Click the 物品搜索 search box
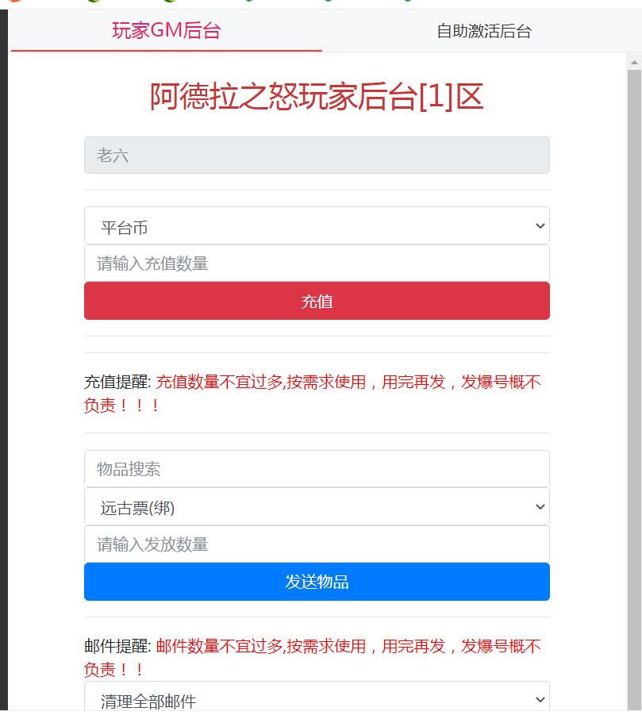 coord(317,469)
